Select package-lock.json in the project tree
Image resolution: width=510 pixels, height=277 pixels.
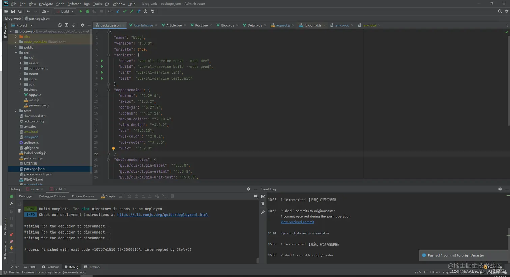pyautogui.click(x=38, y=174)
